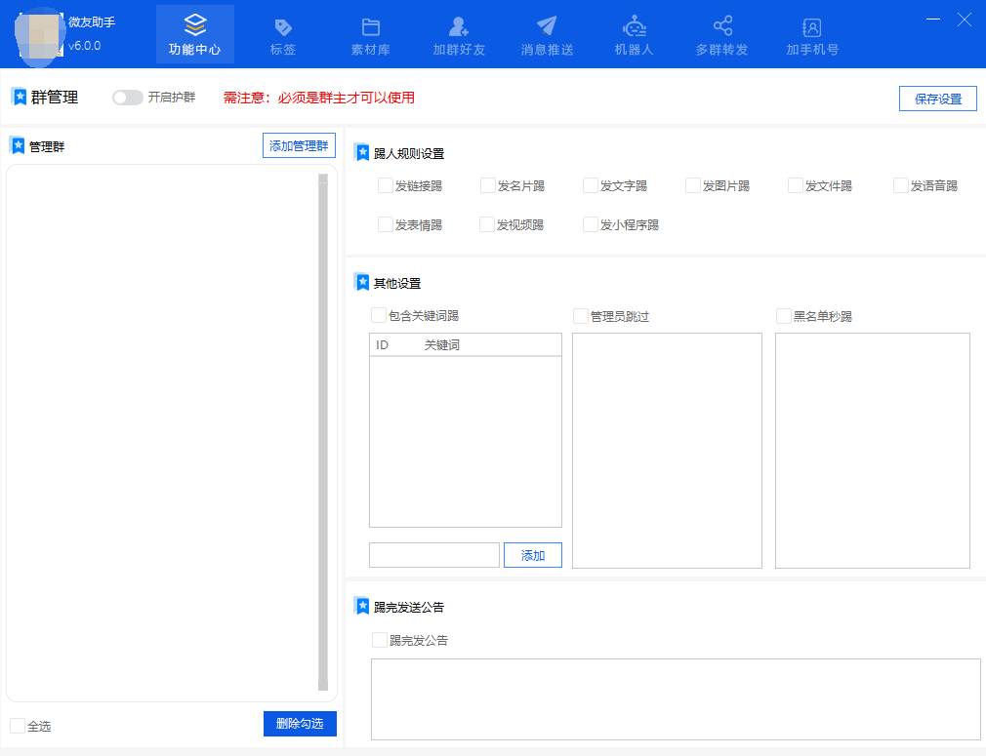
Task: Click the 管理群 list scrollbar
Action: tap(323, 432)
